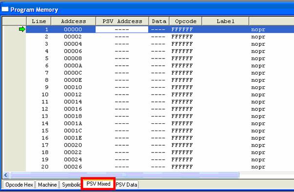Viewport: 294px width, 192px height.
Task: Open the Symbolic tab
Action: click(x=71, y=185)
